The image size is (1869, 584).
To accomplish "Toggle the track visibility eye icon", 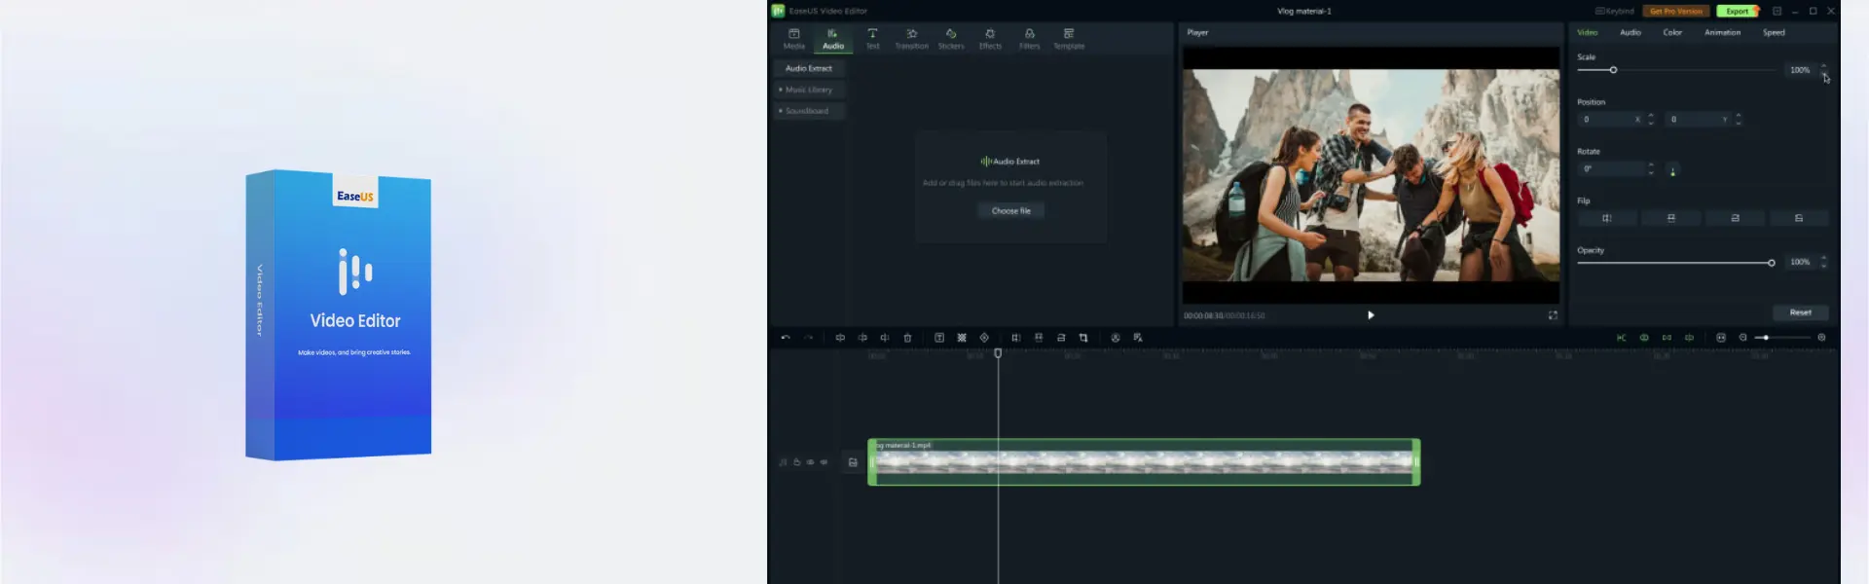I will click(x=810, y=462).
